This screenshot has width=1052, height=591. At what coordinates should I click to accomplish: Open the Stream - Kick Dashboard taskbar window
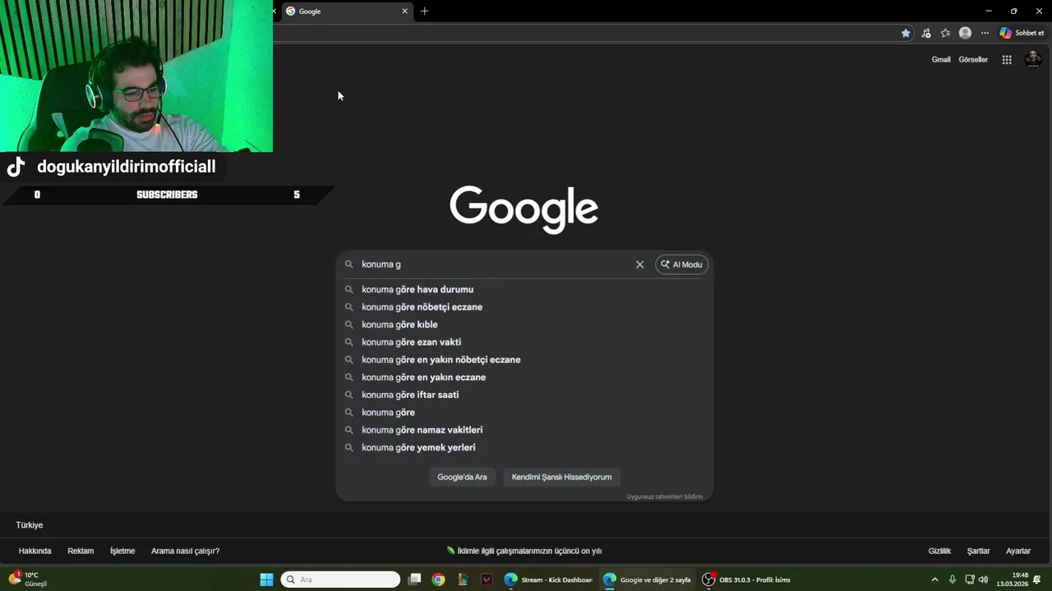point(548,580)
